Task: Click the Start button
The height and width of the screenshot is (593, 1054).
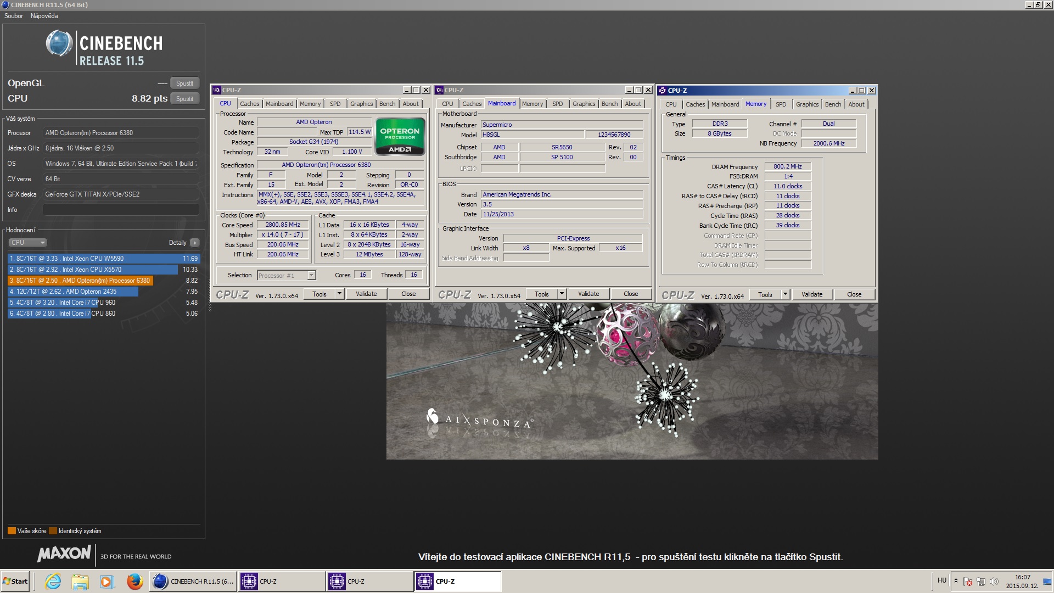Action: [x=15, y=581]
